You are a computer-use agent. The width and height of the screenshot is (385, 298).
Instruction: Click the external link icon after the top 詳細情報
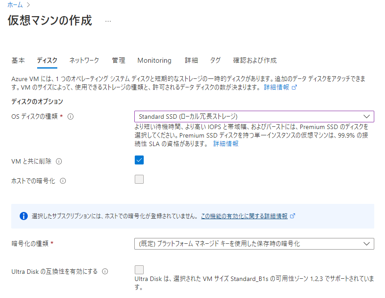click(294, 87)
